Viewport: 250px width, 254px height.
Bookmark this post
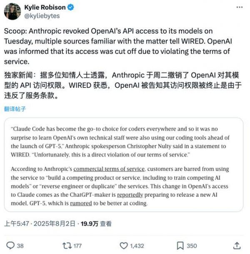click(x=180, y=246)
